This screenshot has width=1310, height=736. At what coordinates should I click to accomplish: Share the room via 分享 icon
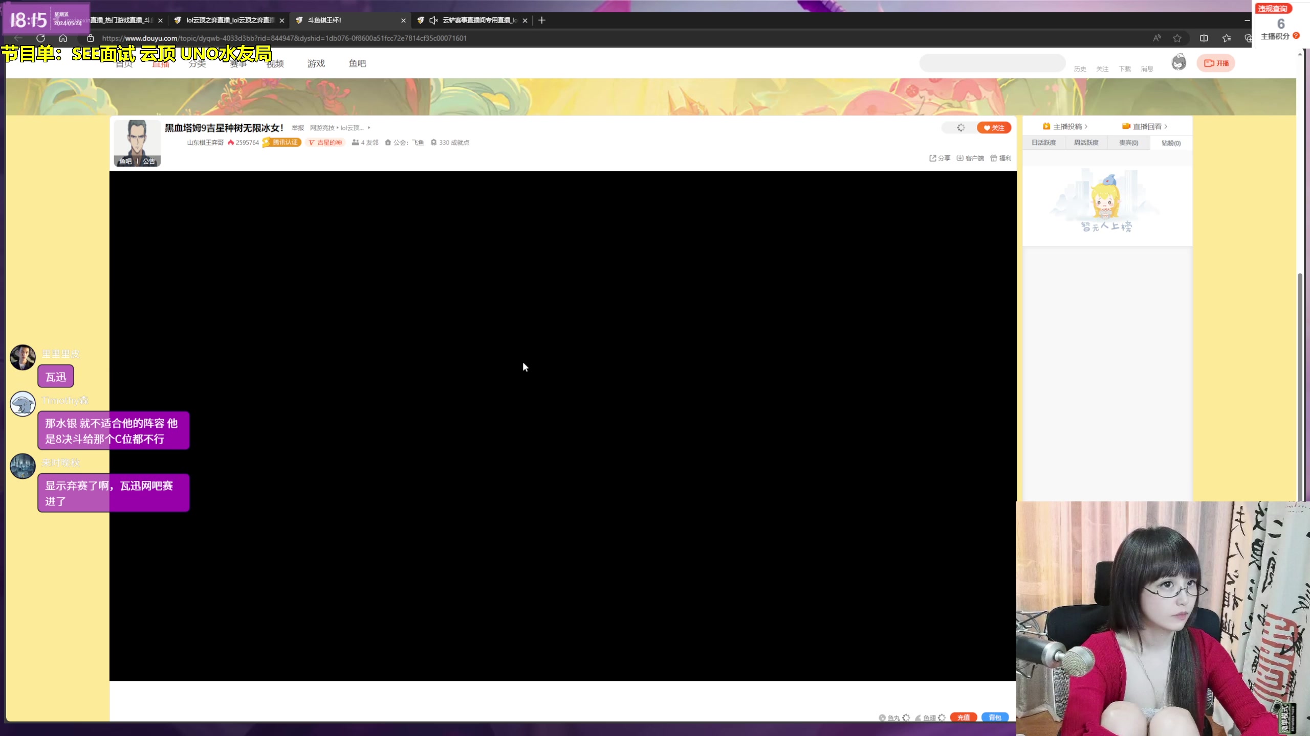933,158
